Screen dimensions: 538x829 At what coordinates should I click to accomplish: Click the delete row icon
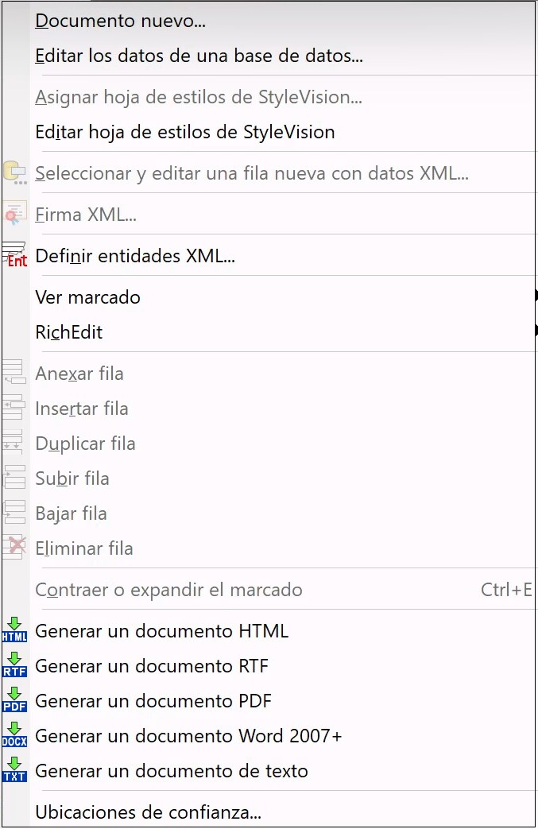pos(14,548)
